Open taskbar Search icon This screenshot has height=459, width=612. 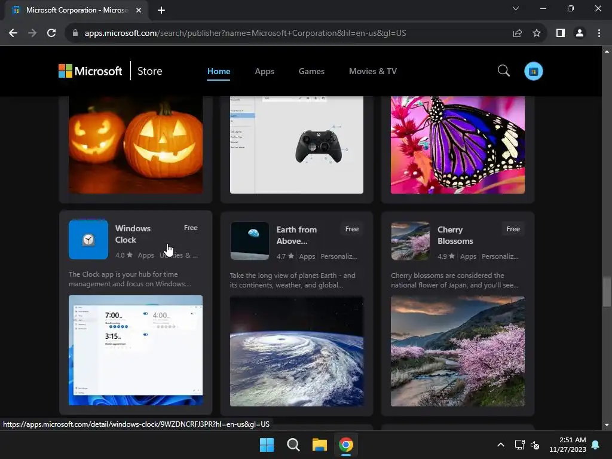[x=293, y=445]
